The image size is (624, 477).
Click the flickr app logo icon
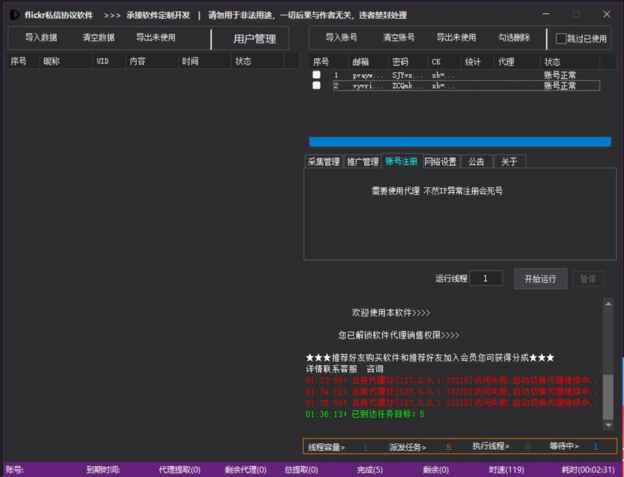point(15,15)
